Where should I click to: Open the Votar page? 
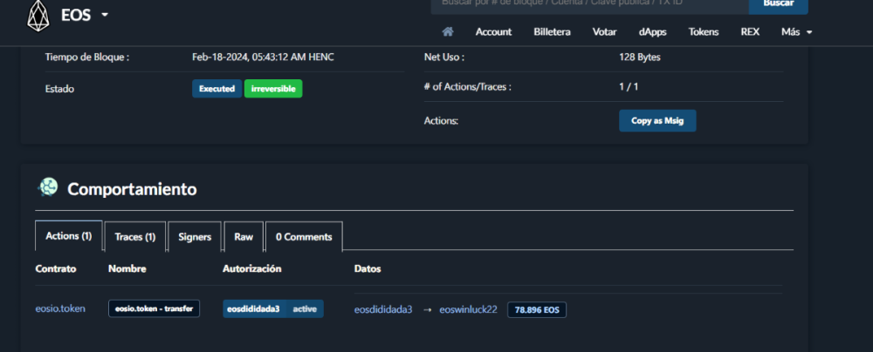click(x=605, y=32)
